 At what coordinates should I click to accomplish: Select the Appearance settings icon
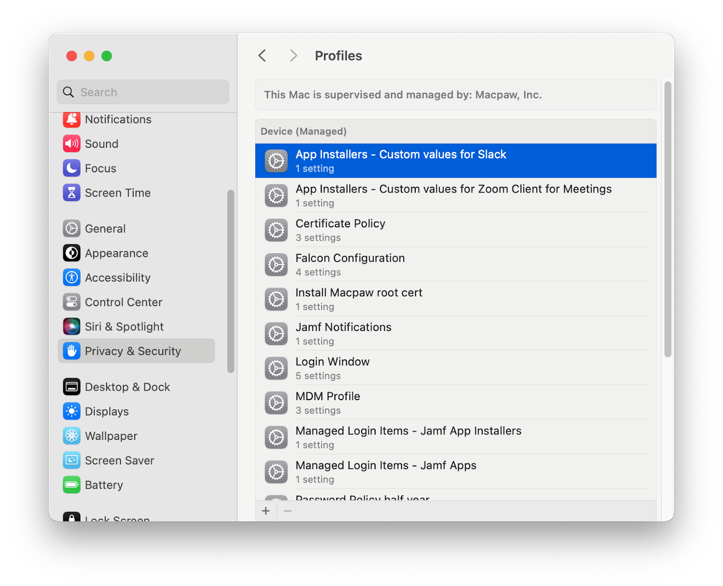coord(116,253)
